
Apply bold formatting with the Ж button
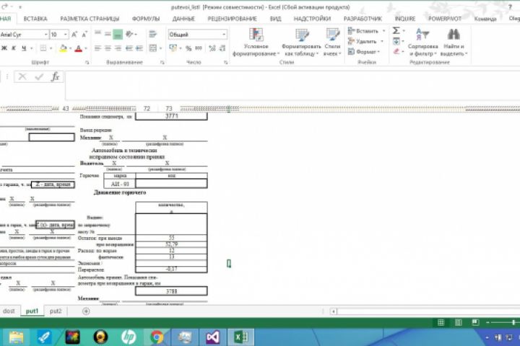(x=4, y=48)
